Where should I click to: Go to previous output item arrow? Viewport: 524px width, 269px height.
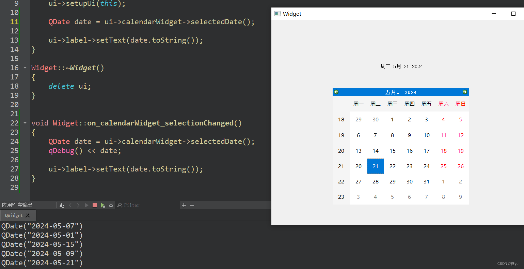pyautogui.click(x=70, y=205)
